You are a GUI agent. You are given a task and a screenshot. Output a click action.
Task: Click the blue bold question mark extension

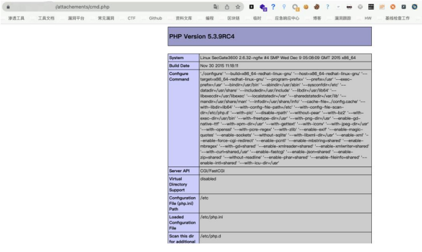click(273, 7)
